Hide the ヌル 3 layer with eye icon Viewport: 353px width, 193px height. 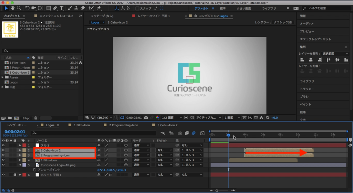pyautogui.click(x=3, y=146)
